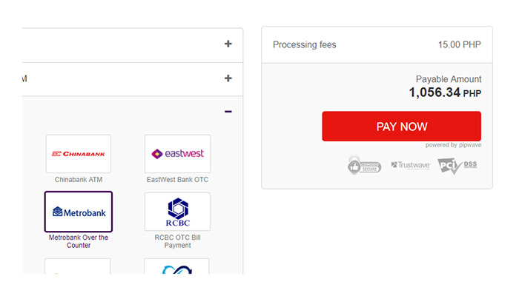Screen dimensions: 519x296
Task: Click RCBC OTC Bill Payment label
Action: pos(177,241)
